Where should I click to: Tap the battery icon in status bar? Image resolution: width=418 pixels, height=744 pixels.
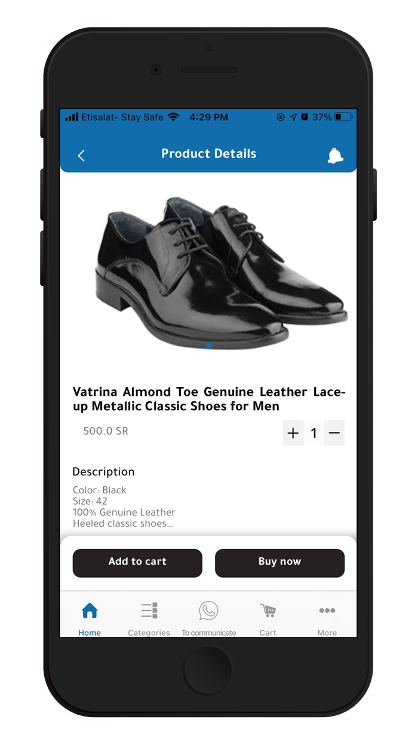point(343,117)
